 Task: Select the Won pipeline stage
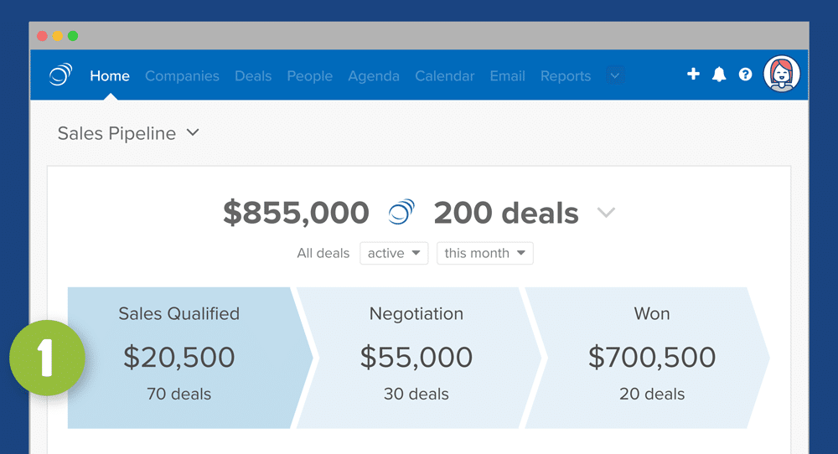coord(652,358)
